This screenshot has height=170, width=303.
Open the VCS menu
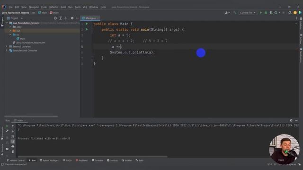coord(85,7)
